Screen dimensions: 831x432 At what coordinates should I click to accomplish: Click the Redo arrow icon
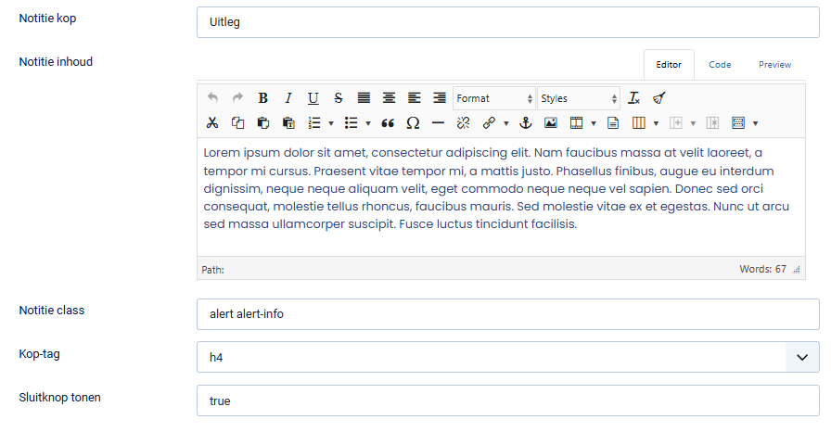coord(237,98)
